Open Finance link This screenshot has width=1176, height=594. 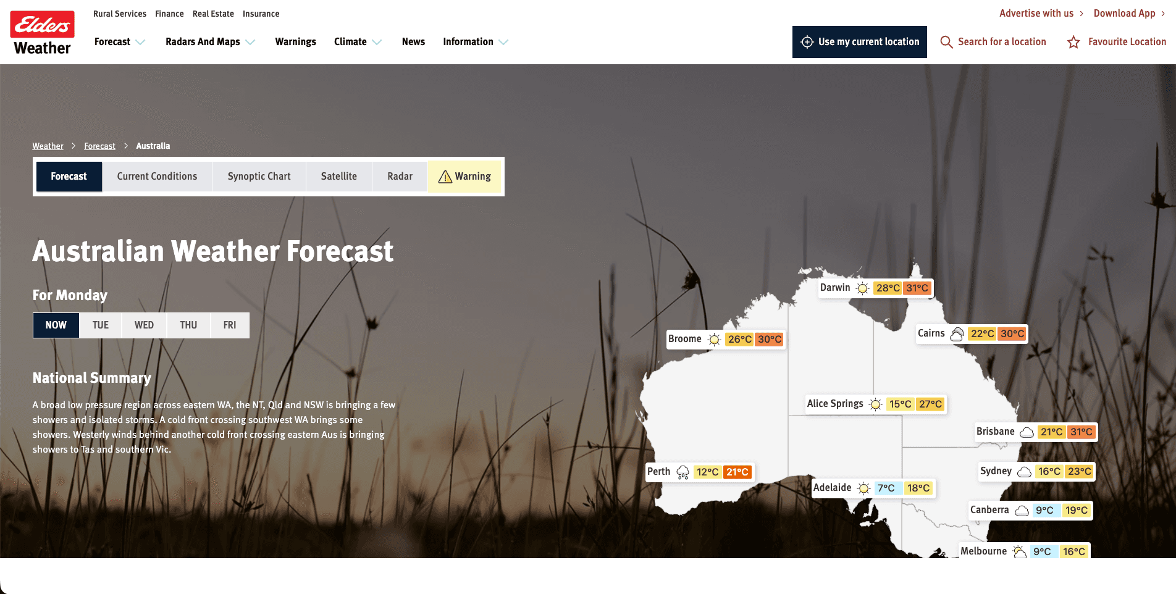coord(169,14)
